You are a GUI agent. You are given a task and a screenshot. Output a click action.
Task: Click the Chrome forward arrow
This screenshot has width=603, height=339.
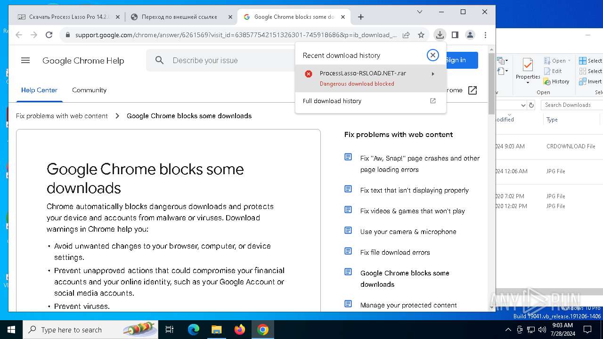click(x=34, y=35)
